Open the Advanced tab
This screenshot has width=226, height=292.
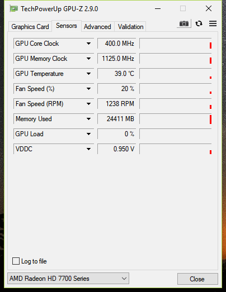[x=97, y=27]
